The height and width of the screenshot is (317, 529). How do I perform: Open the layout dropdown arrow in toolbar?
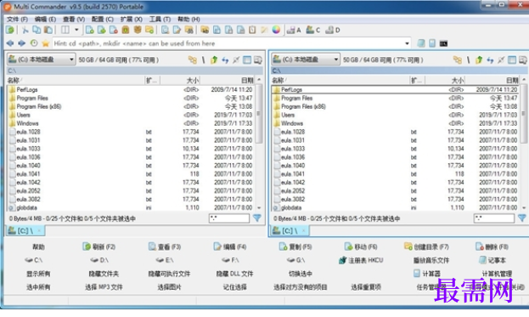[76, 30]
